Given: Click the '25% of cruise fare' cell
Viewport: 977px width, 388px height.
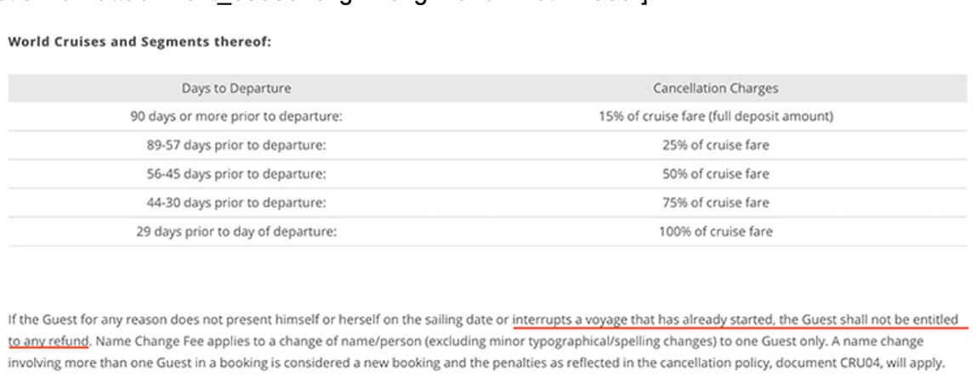Looking at the screenshot, I should click(x=715, y=145).
